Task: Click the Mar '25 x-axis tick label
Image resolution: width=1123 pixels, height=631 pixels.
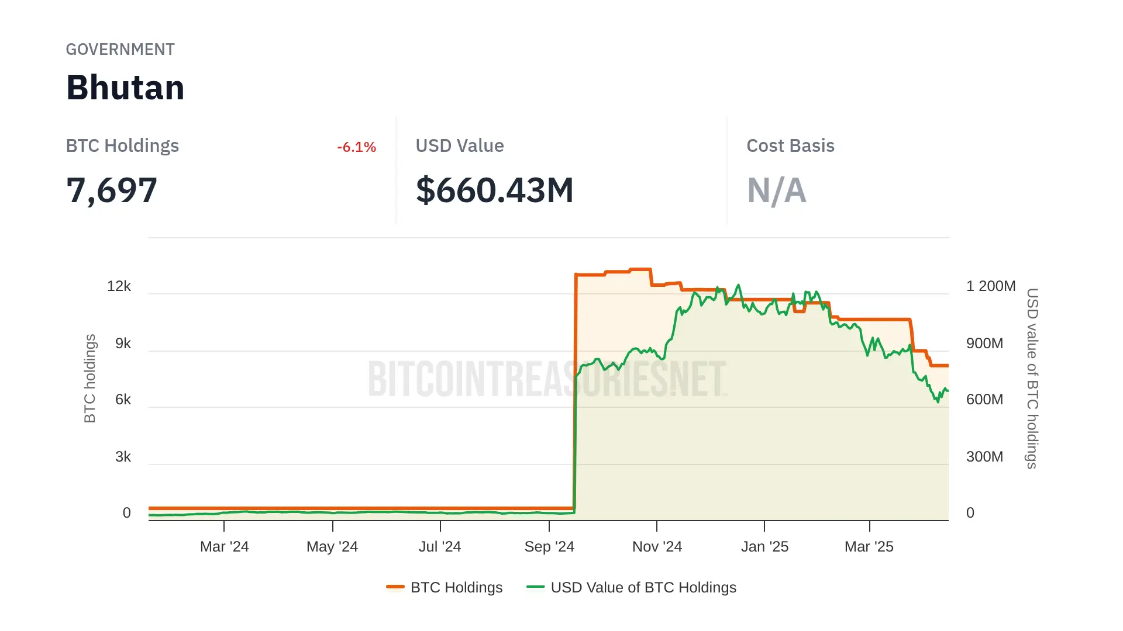Action: pos(869,547)
